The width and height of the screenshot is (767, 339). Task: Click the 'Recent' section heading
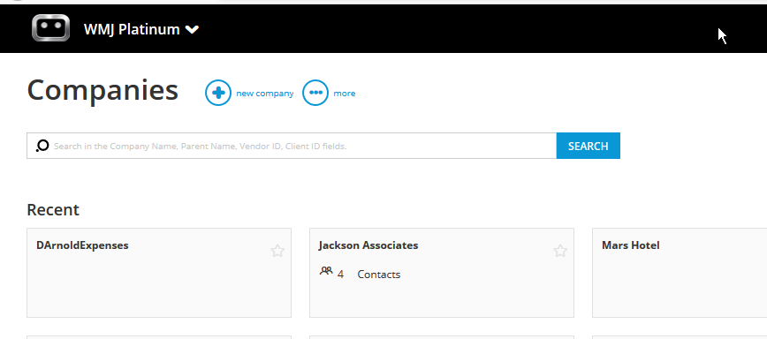pyautogui.click(x=53, y=209)
